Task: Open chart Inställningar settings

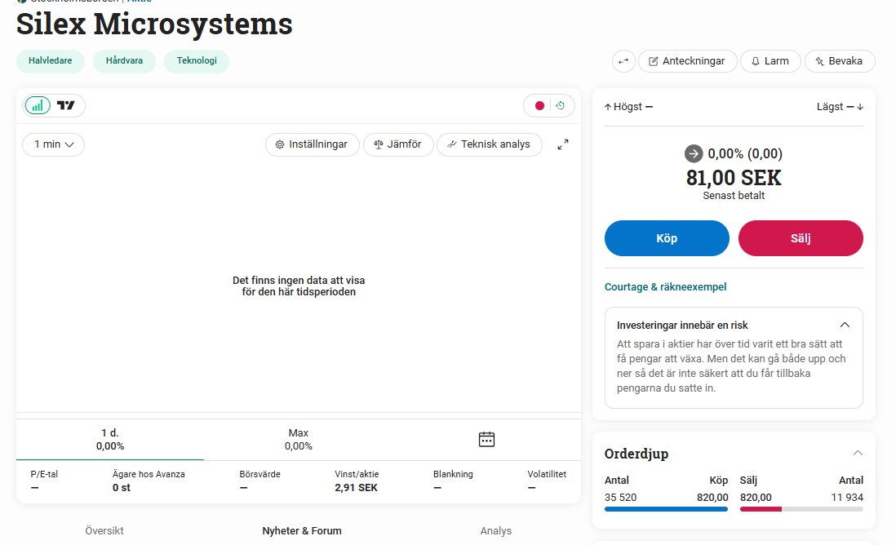Action: click(312, 144)
